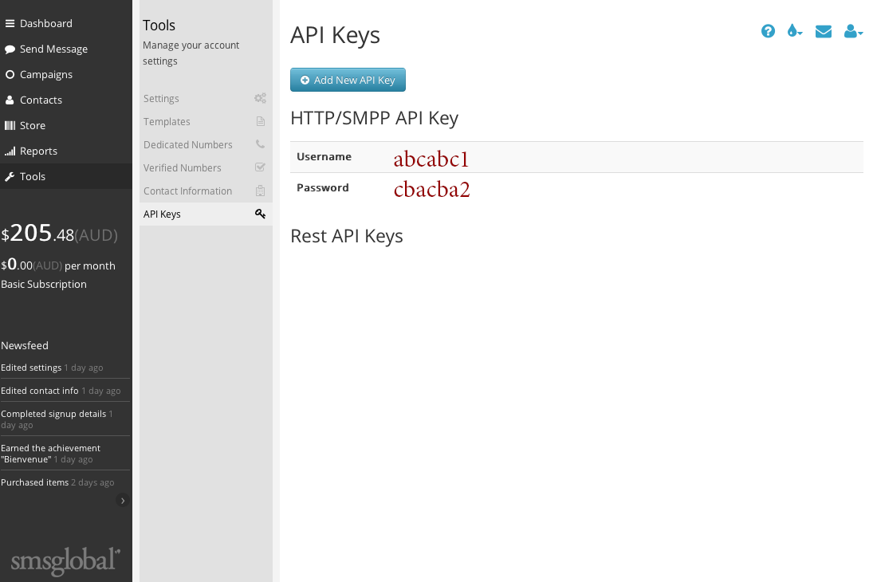Image resolution: width=873 pixels, height=582 pixels.
Task: Open Dashboard from the main sidebar
Action: point(45,24)
